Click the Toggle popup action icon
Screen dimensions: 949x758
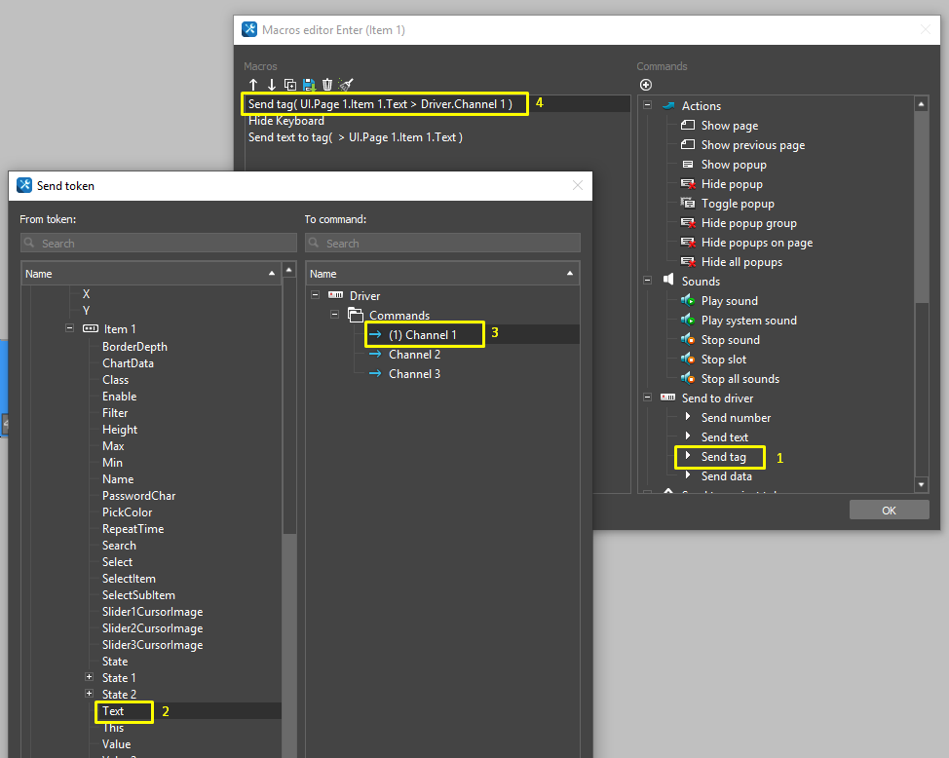(x=686, y=203)
